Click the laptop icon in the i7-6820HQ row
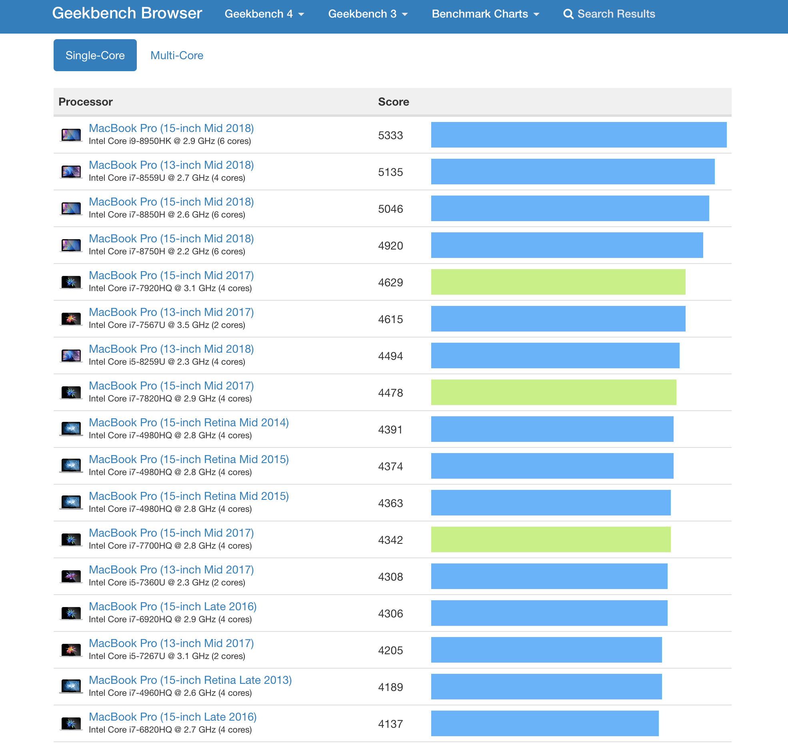 [x=71, y=724]
